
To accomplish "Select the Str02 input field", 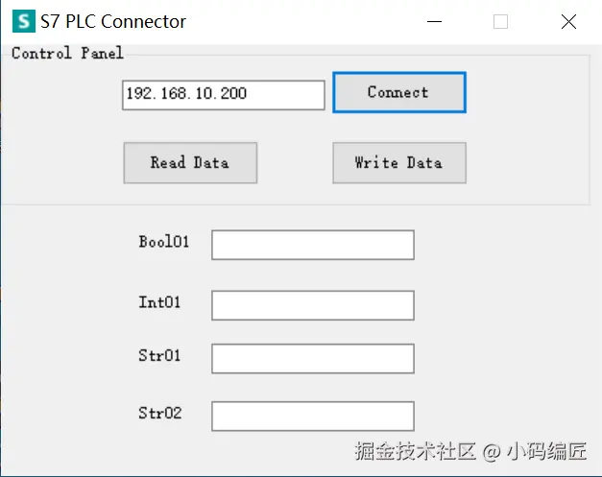I will [312, 416].
